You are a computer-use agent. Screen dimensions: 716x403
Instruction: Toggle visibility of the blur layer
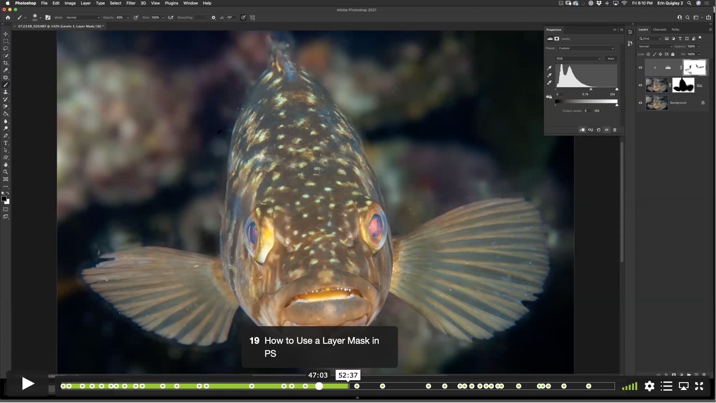(x=640, y=85)
